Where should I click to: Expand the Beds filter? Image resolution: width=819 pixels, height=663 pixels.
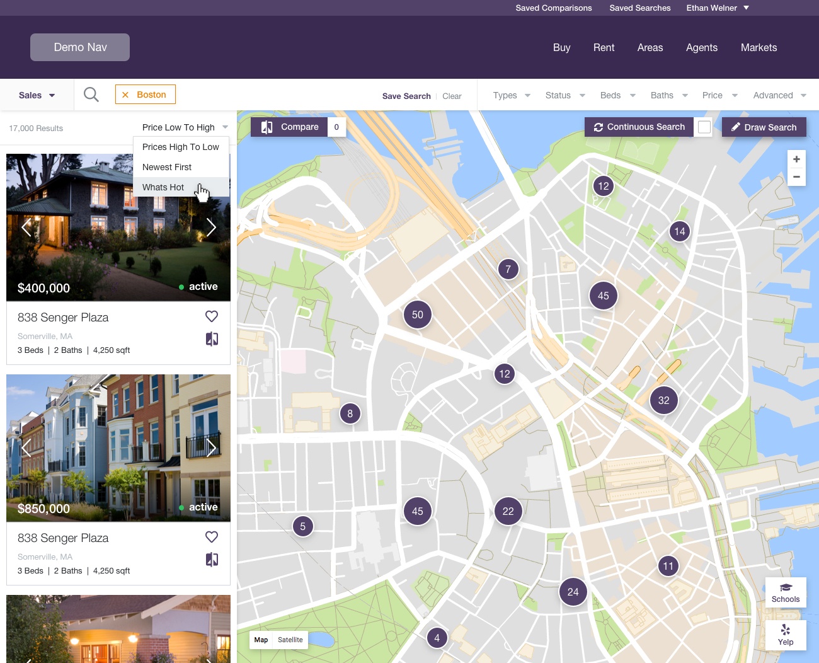click(617, 95)
